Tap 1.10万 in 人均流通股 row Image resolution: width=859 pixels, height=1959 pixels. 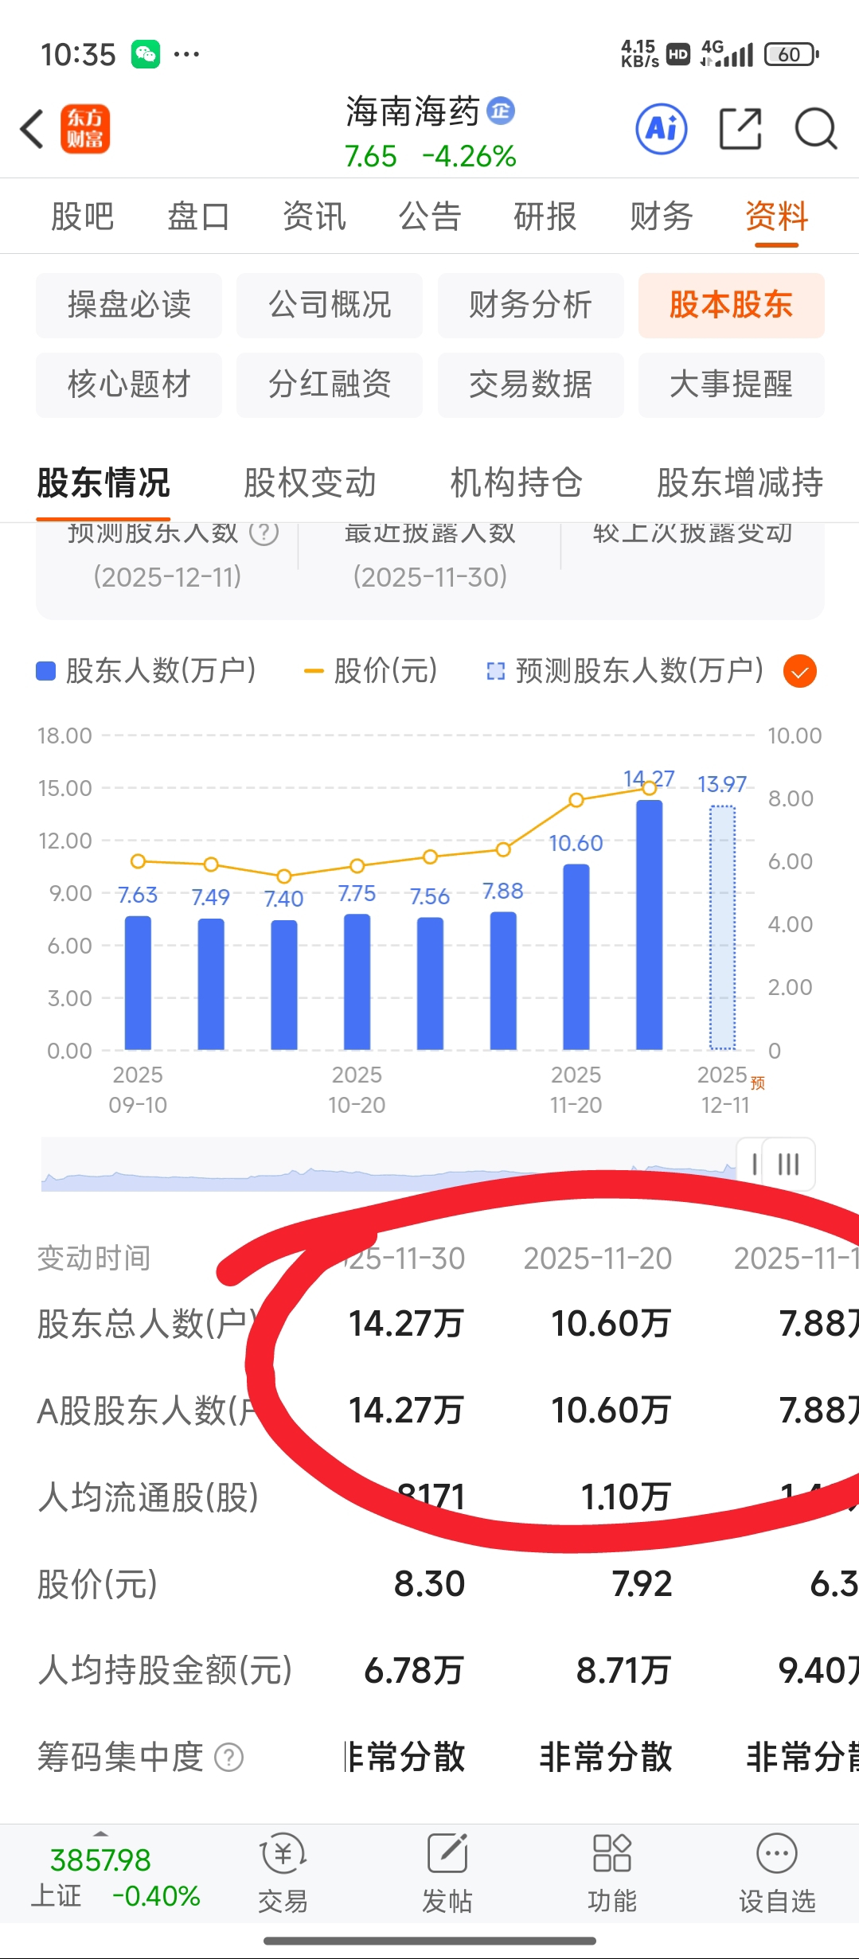click(x=626, y=1497)
